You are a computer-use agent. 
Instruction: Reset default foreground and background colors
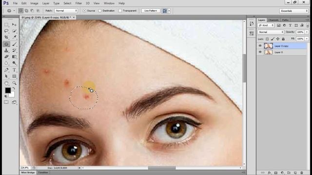pos(6,96)
